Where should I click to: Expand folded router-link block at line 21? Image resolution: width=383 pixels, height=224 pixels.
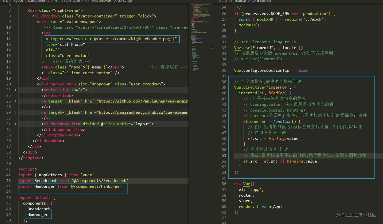(15, 90)
